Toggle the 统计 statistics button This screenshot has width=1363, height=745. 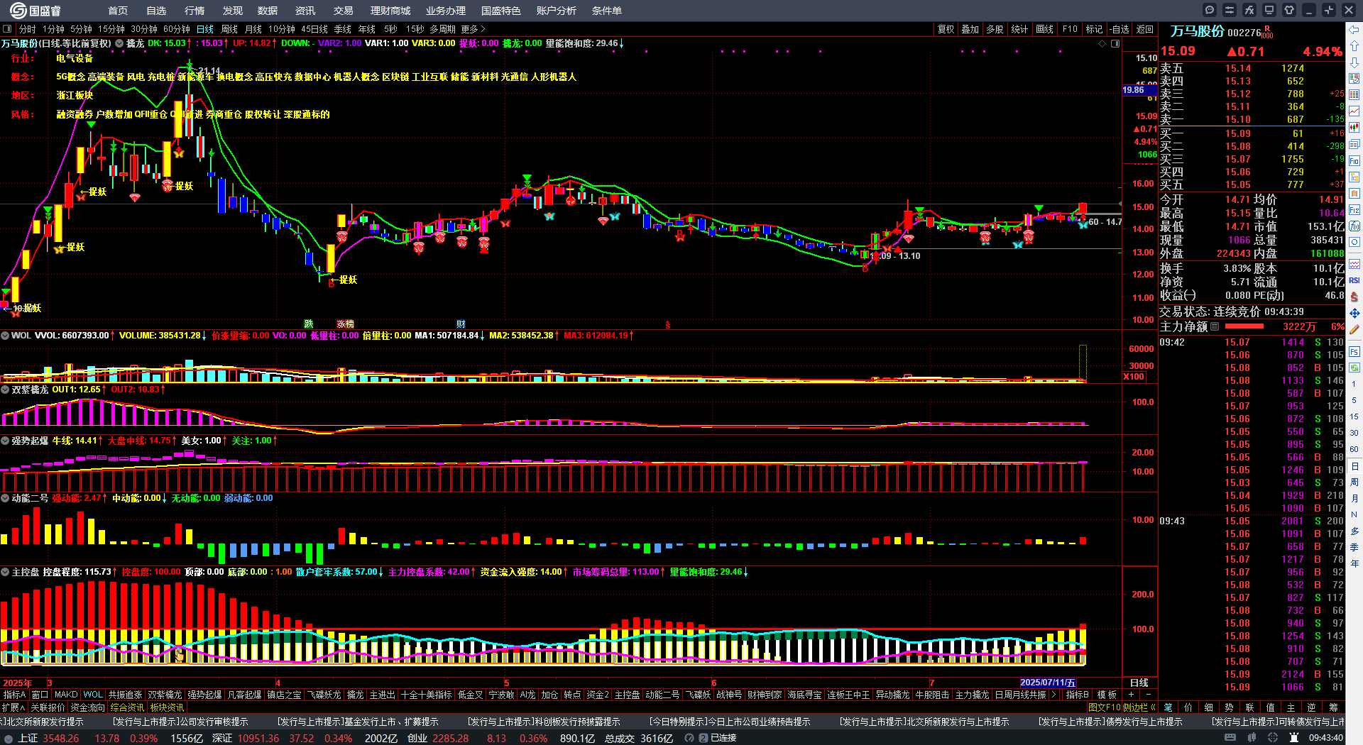[1020, 29]
